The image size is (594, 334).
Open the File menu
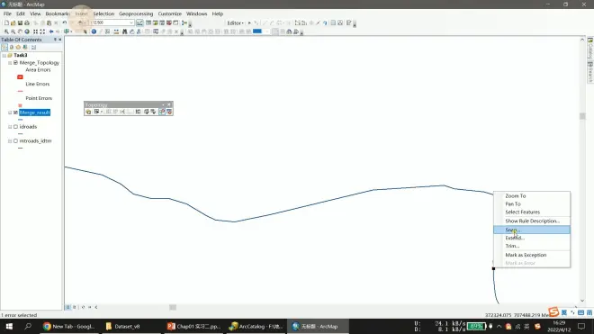(x=7, y=14)
